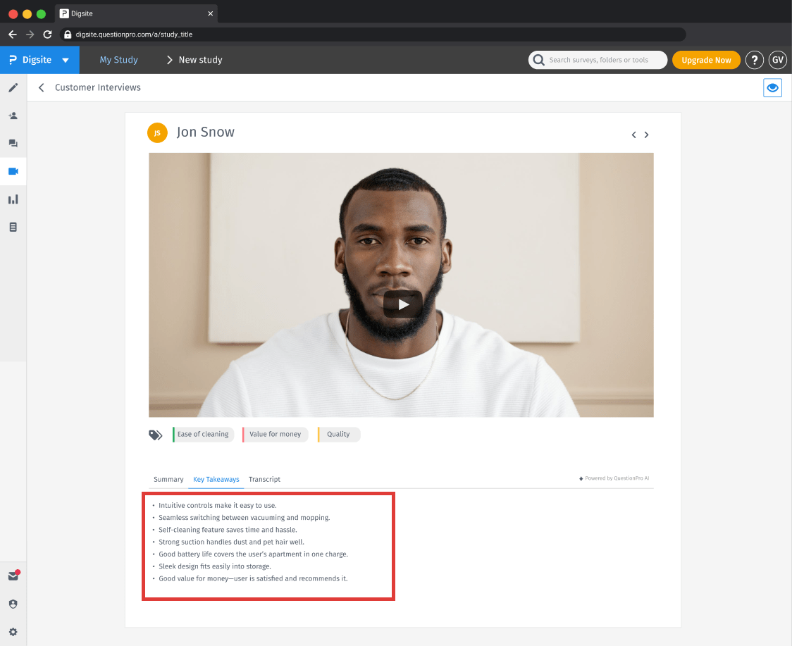Switch to the Transcript tab
This screenshot has height=646, width=792.
click(x=264, y=479)
